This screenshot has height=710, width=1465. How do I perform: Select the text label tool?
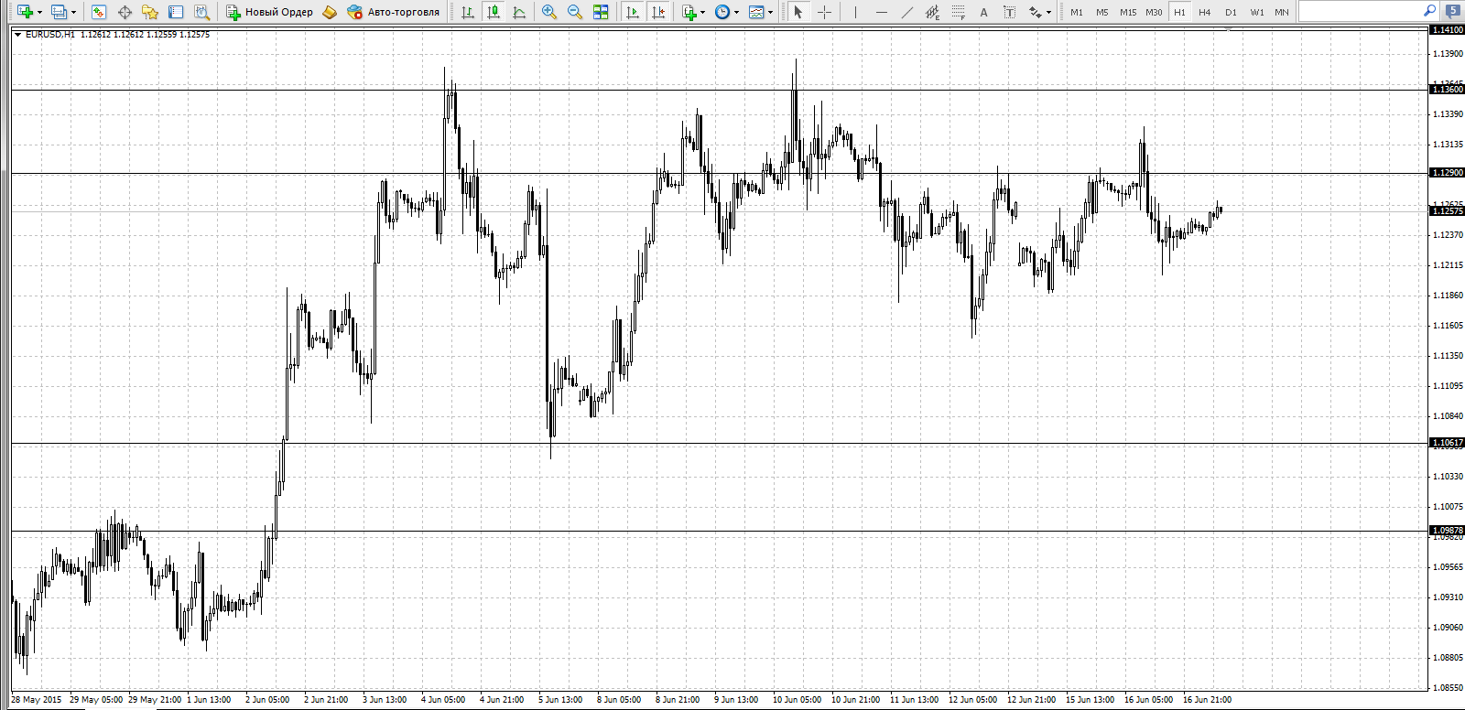point(1009,12)
